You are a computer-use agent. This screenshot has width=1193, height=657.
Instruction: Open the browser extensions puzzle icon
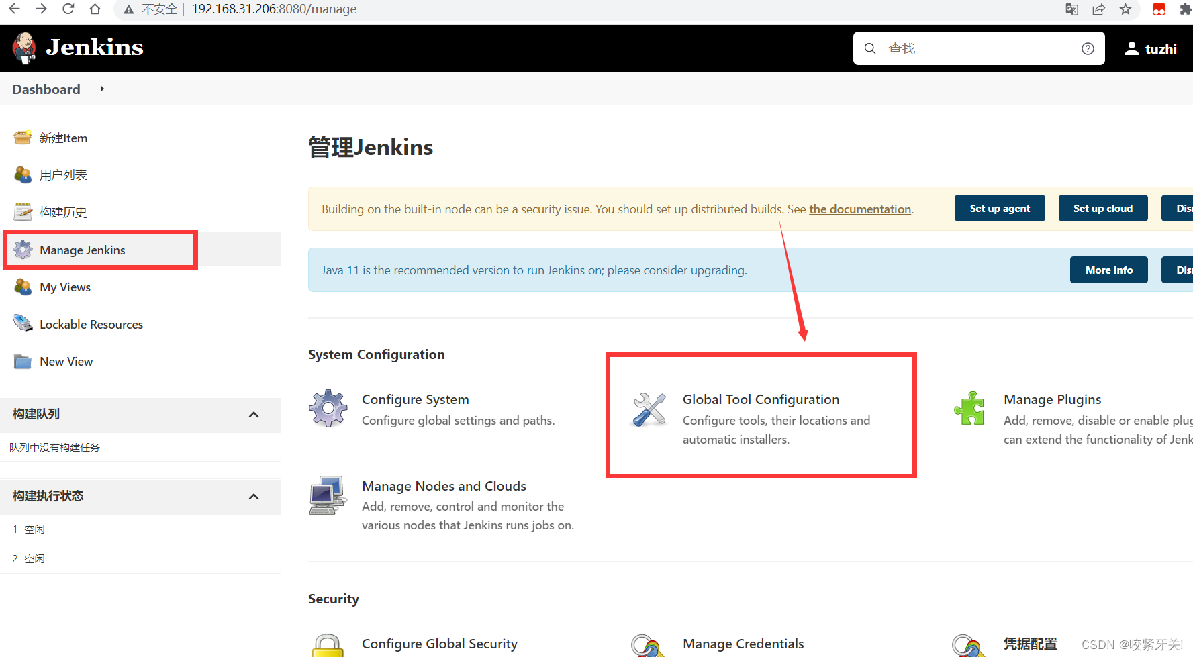(1185, 9)
